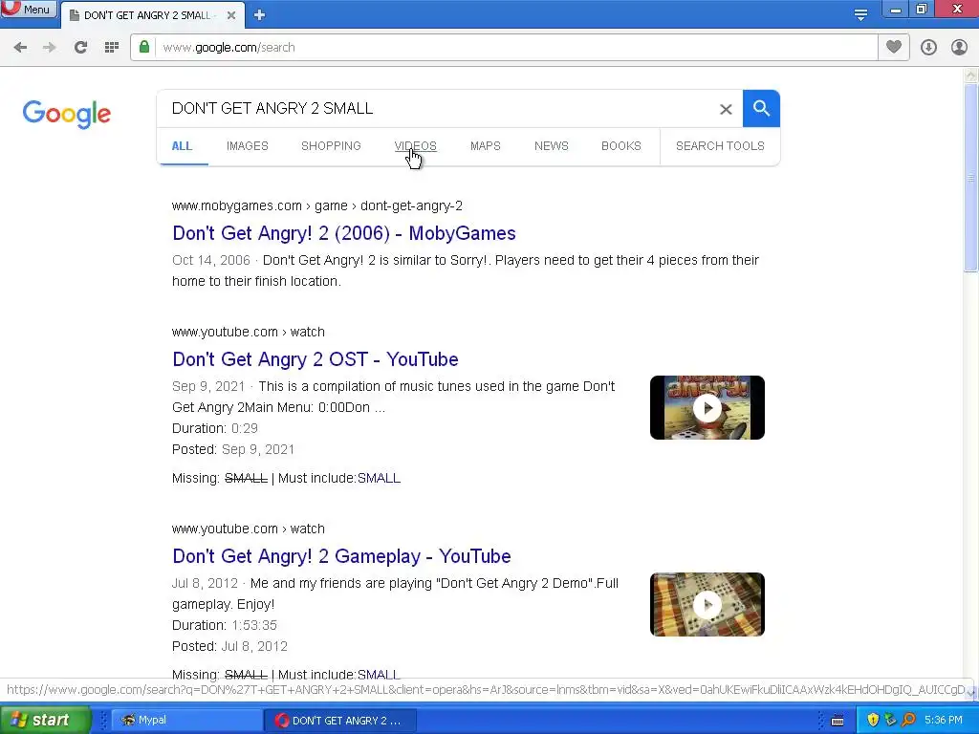Open the tab menu icon in title bar
Viewport: 979px width, 734px height.
pyautogui.click(x=860, y=15)
